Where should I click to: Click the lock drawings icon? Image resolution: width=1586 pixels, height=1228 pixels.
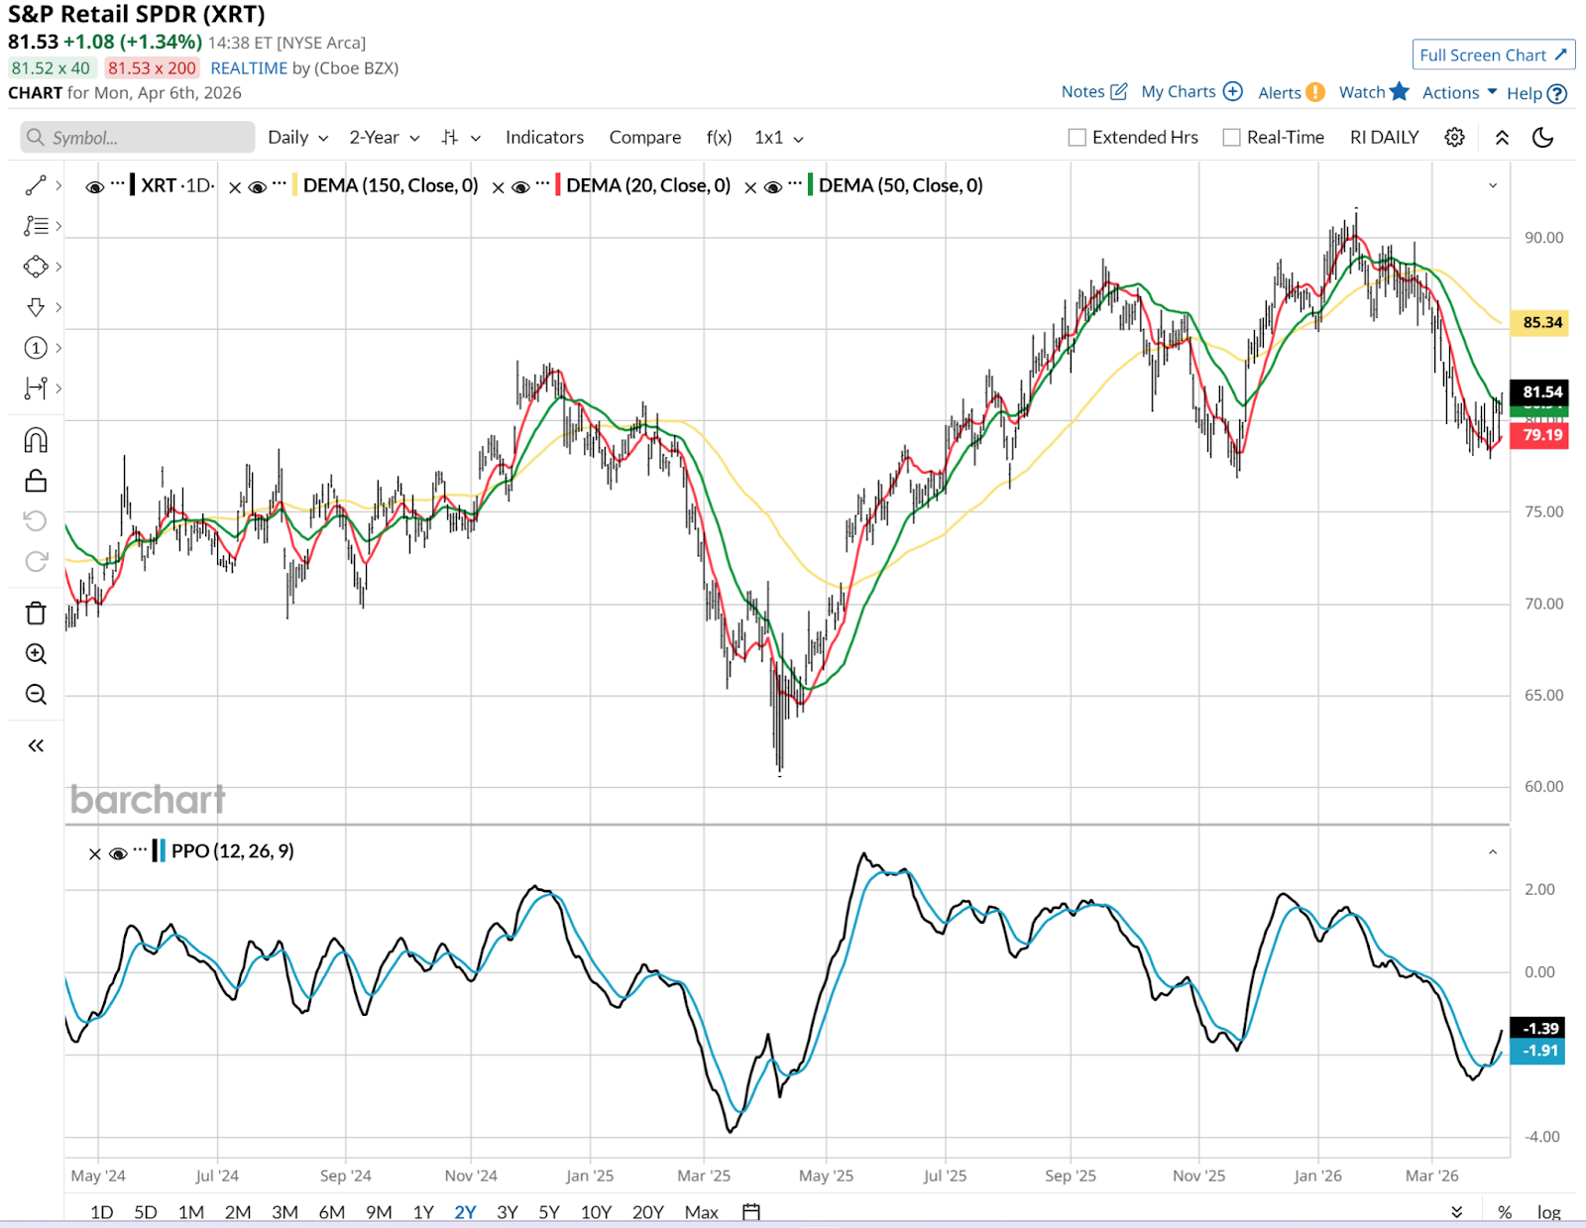point(36,481)
